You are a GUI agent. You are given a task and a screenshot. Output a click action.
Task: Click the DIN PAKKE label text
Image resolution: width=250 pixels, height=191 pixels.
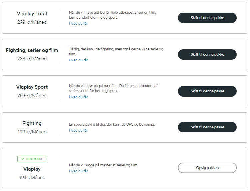(x=34, y=159)
